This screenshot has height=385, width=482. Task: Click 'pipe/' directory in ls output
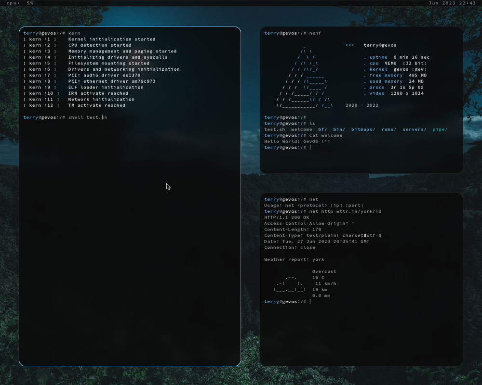pos(440,129)
